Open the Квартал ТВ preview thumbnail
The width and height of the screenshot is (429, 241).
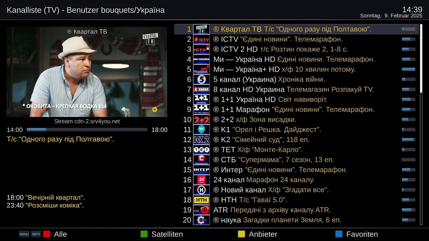click(x=87, y=72)
